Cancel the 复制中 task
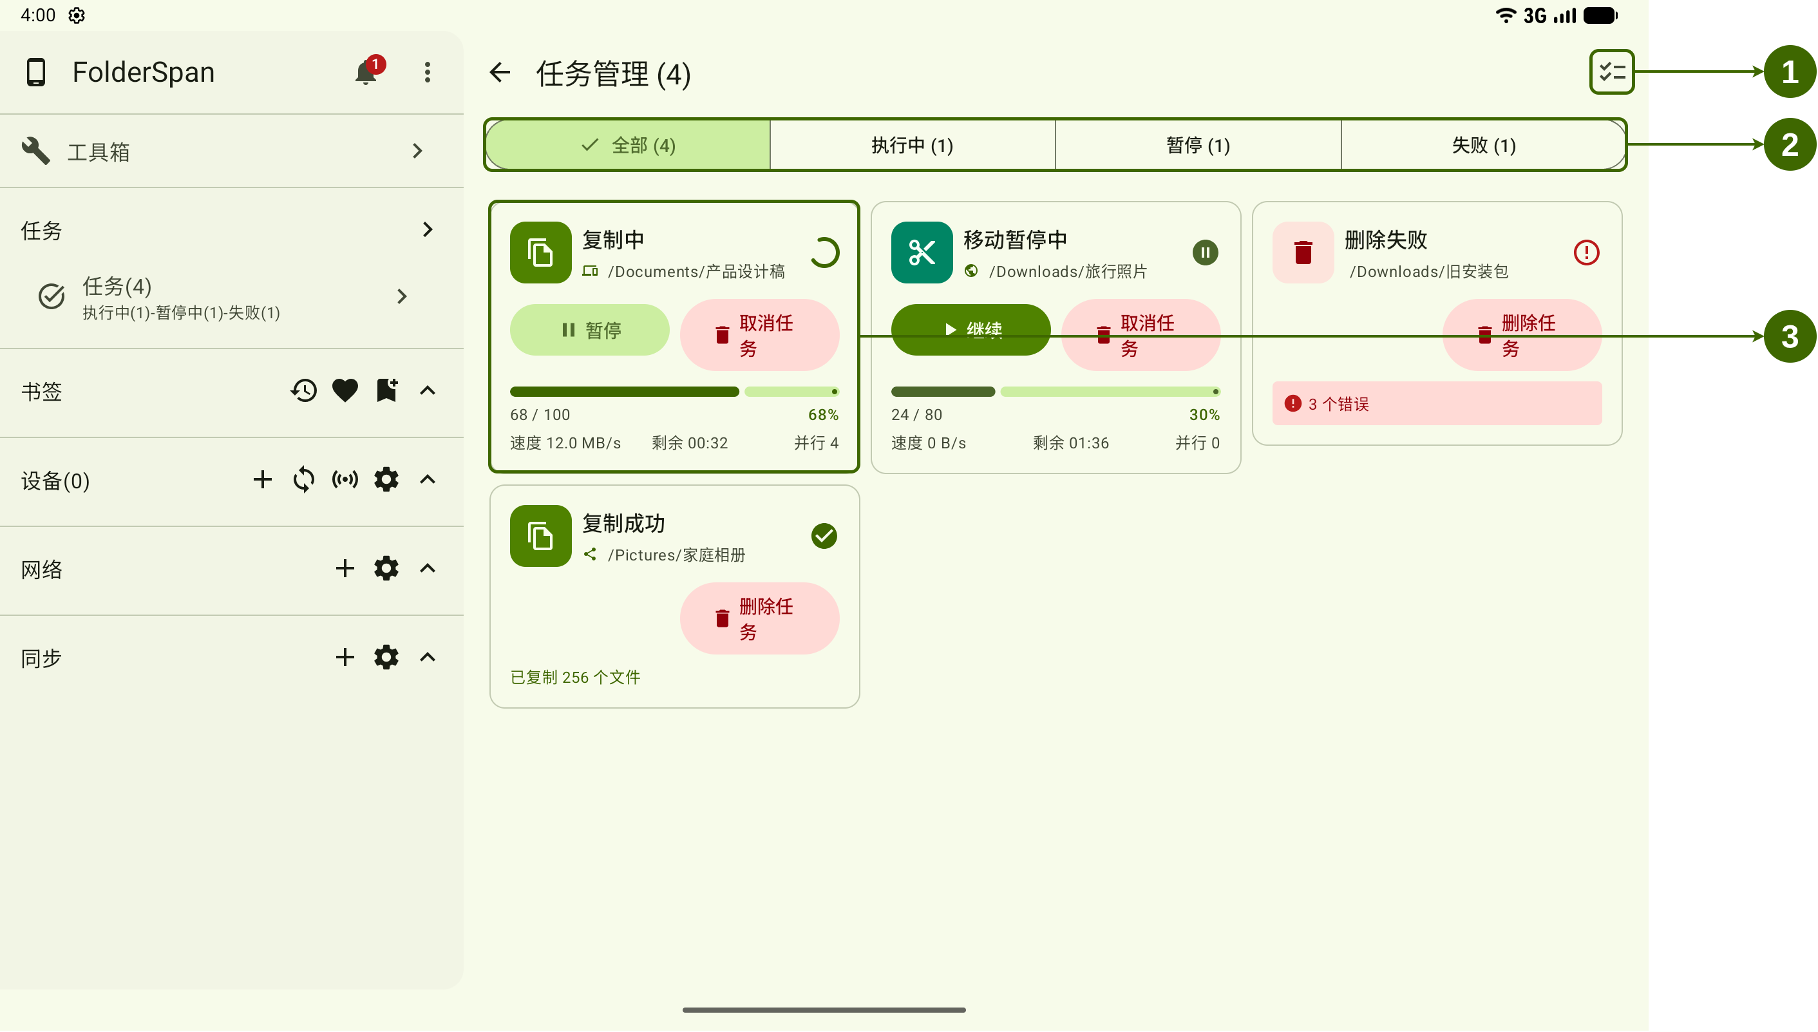 pos(759,335)
